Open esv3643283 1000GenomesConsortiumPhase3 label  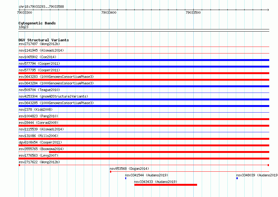point(56,77)
